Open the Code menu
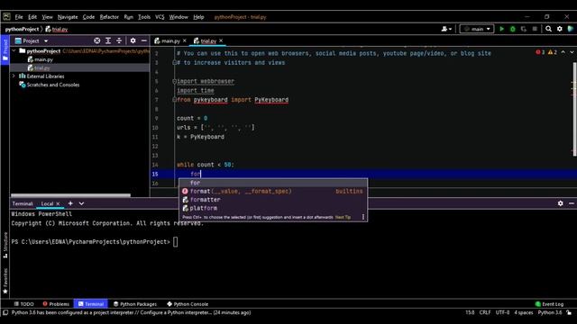Screen dimensions: 577x324 pos(88,17)
